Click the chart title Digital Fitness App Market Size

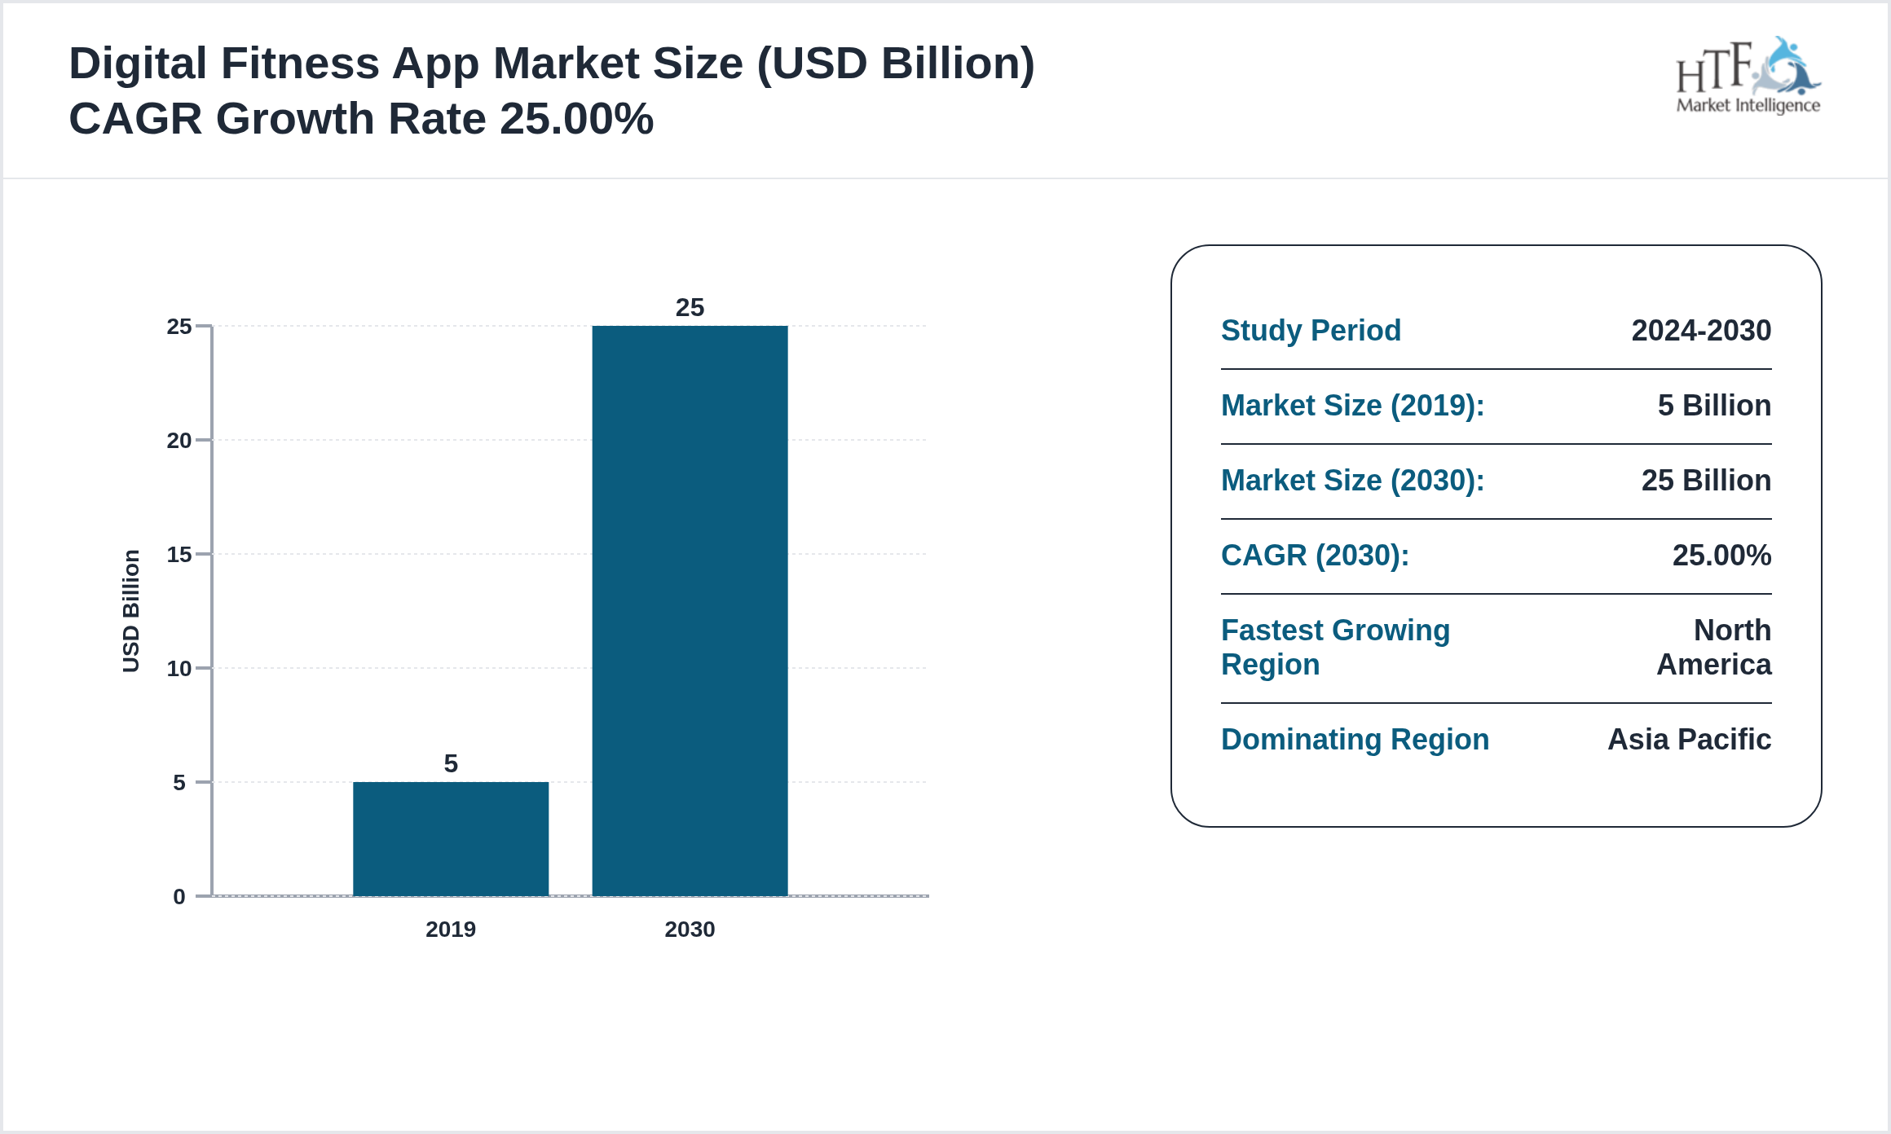coord(552,63)
